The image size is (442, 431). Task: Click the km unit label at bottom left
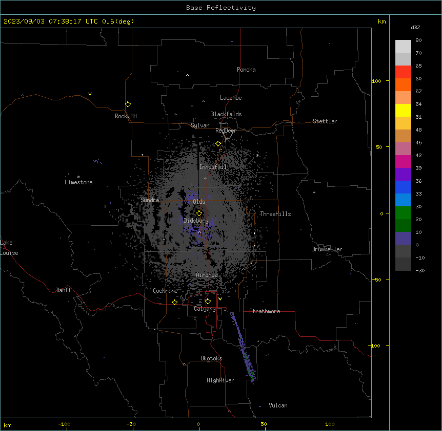click(x=8, y=425)
